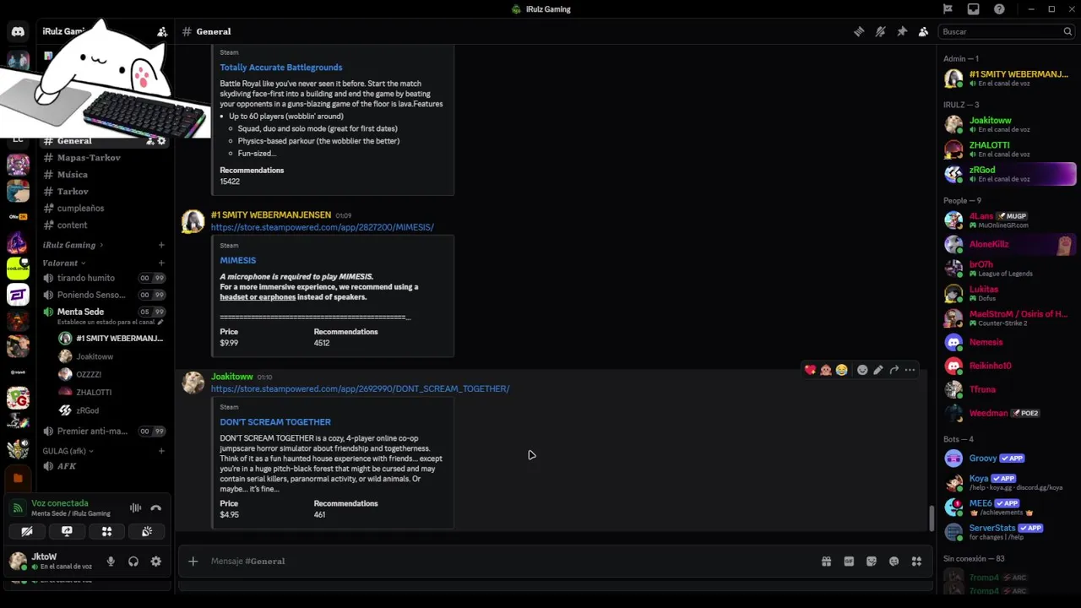Send a gift with the gift icon
Viewport: 1081px width, 608px height.
(x=826, y=561)
